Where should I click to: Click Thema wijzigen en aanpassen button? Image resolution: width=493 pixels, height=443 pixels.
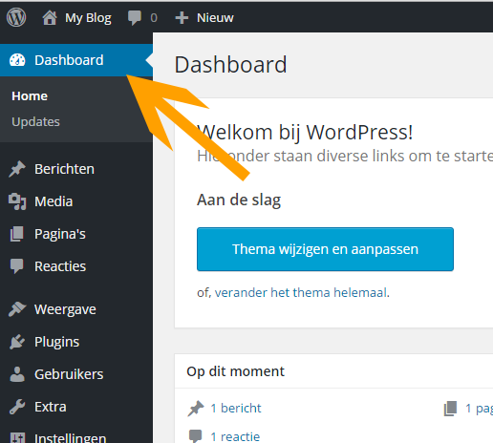(325, 249)
